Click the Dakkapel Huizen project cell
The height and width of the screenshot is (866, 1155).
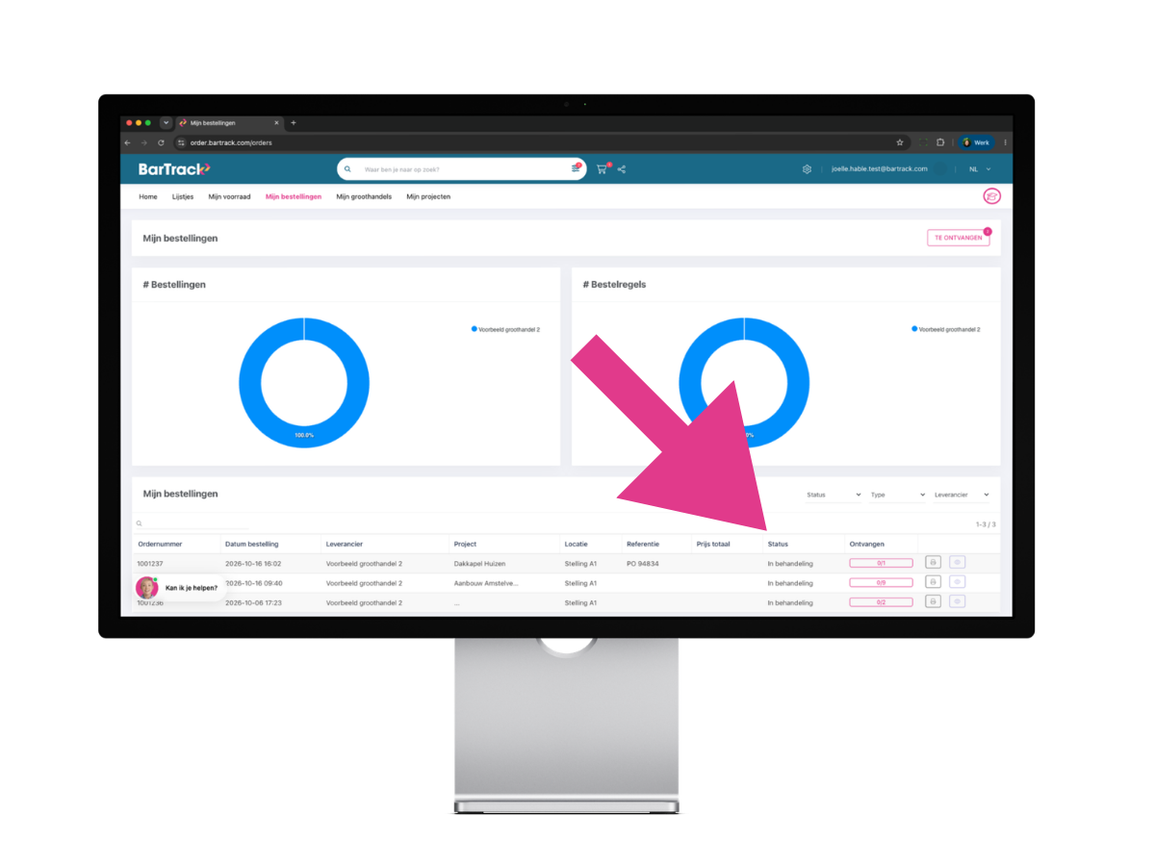[x=479, y=564]
